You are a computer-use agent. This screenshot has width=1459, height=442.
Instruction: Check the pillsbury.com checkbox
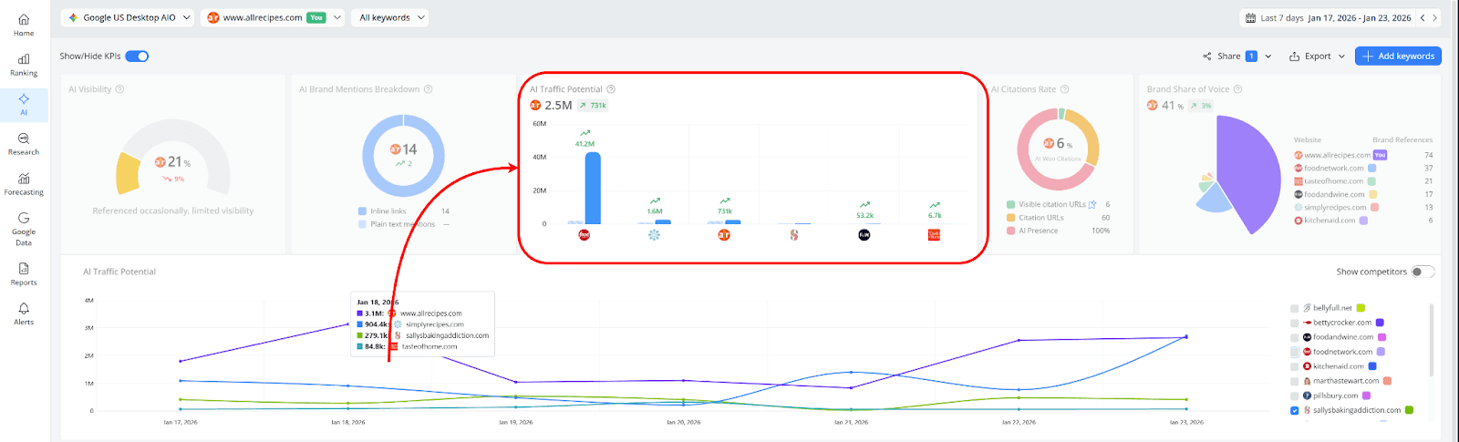pyautogui.click(x=1295, y=396)
